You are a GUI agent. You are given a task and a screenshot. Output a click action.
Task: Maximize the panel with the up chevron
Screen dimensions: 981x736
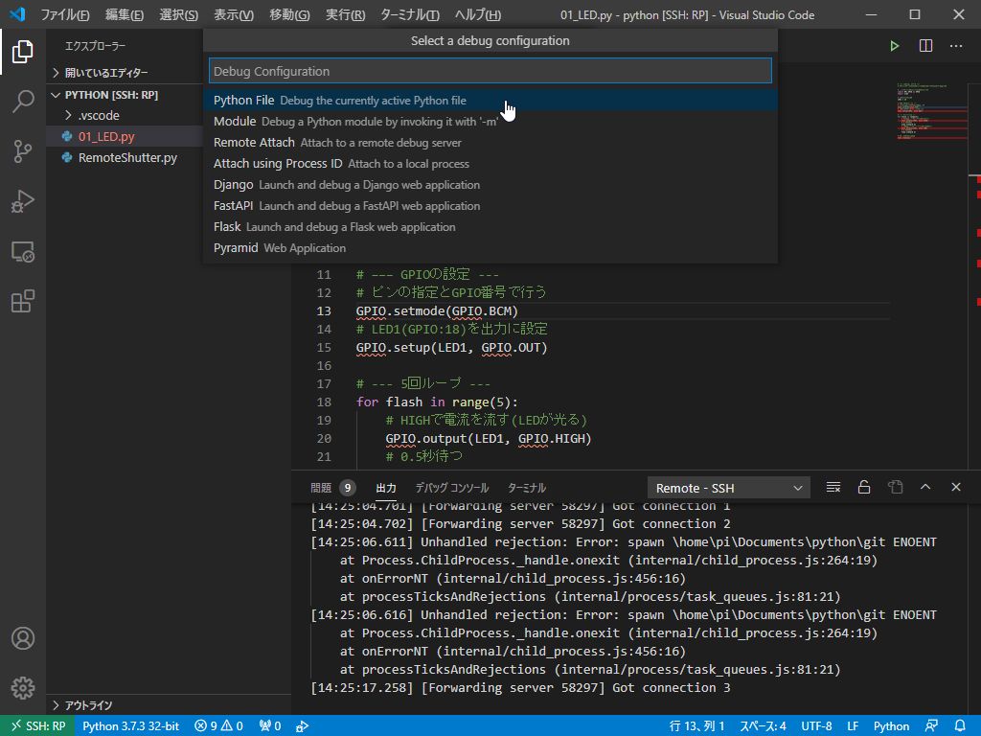tap(925, 487)
